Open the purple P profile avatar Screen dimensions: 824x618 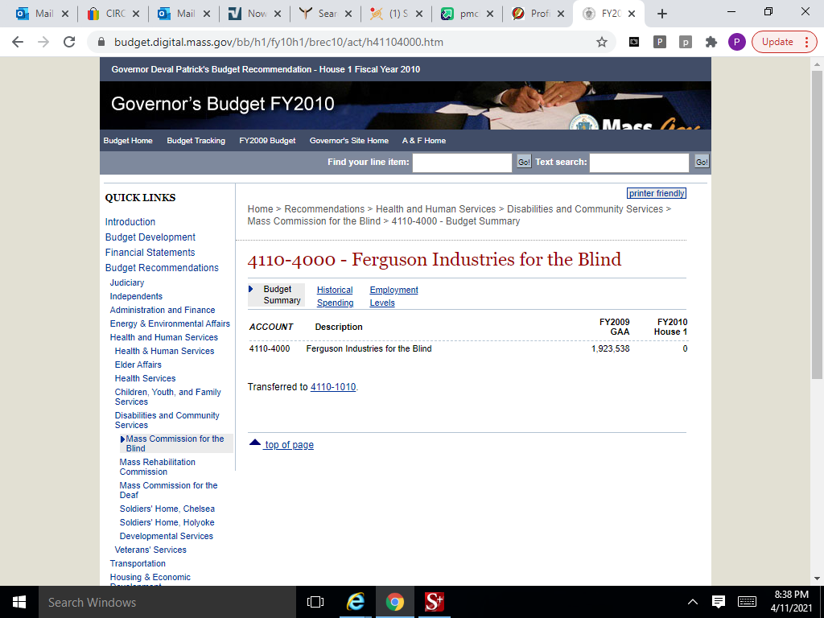tap(737, 42)
